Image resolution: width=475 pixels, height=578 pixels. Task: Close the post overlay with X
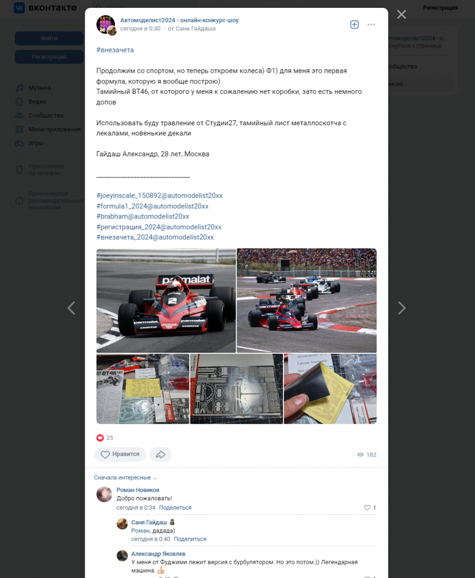[x=401, y=14]
